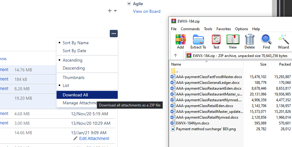
Task: Click the 3.00 MB attachment size
Action: [22, 123]
